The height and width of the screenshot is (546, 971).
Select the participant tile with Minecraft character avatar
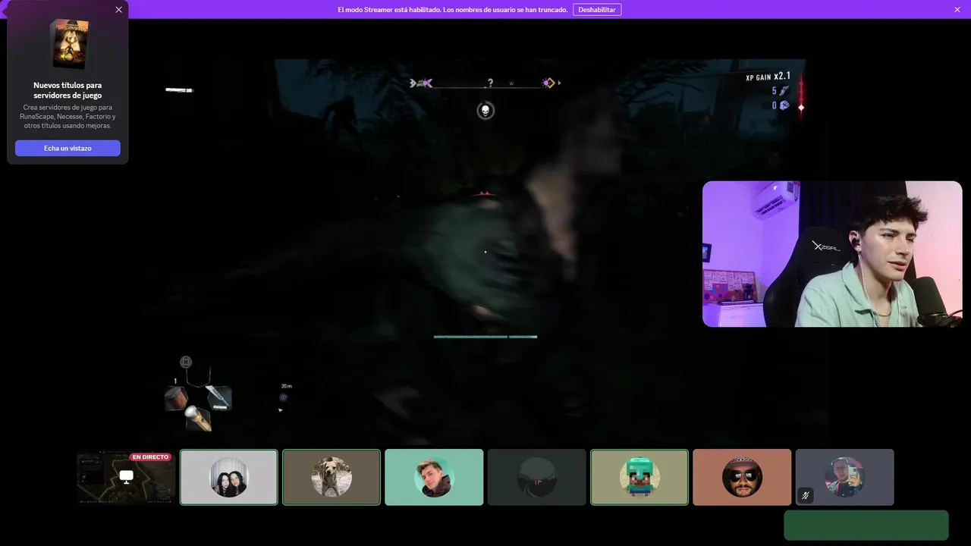pos(639,477)
